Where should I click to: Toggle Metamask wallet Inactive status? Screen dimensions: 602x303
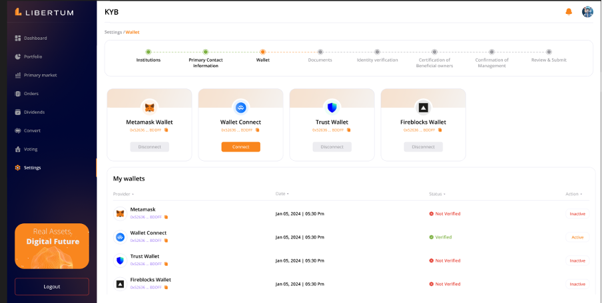(x=577, y=214)
